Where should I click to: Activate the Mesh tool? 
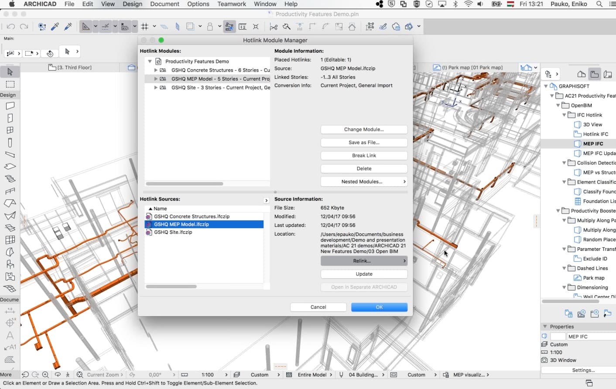pyautogui.click(x=10, y=289)
